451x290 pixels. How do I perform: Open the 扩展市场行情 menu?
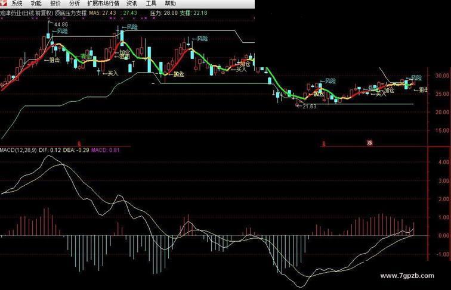103,4
